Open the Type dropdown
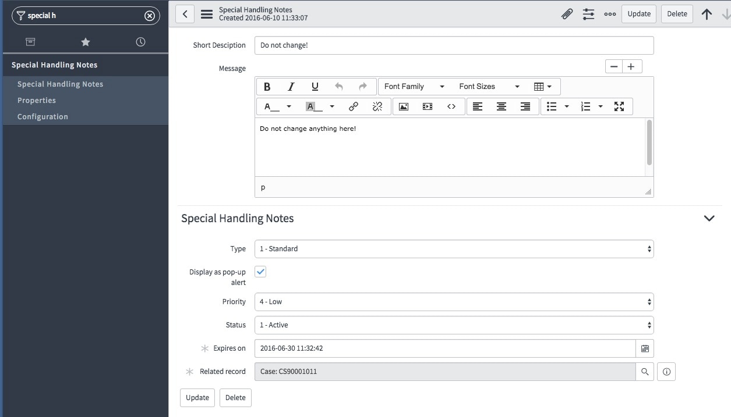731x417 pixels. coord(454,249)
